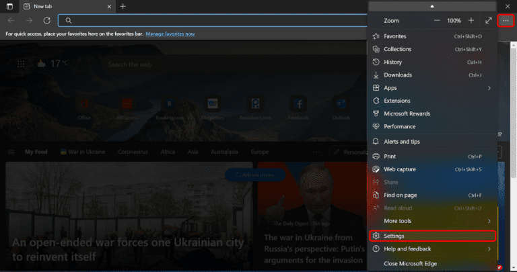The height and width of the screenshot is (272, 517).
Task: Click the Help and feedback question icon
Action: (x=376, y=248)
